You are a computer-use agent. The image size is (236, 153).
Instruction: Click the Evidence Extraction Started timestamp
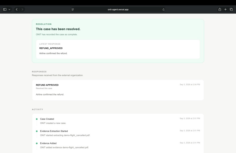(x=190, y=131)
